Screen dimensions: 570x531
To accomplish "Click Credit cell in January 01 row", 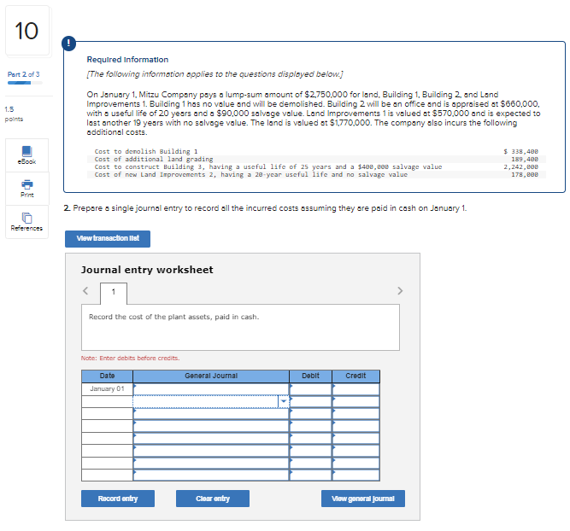I will (x=356, y=389).
